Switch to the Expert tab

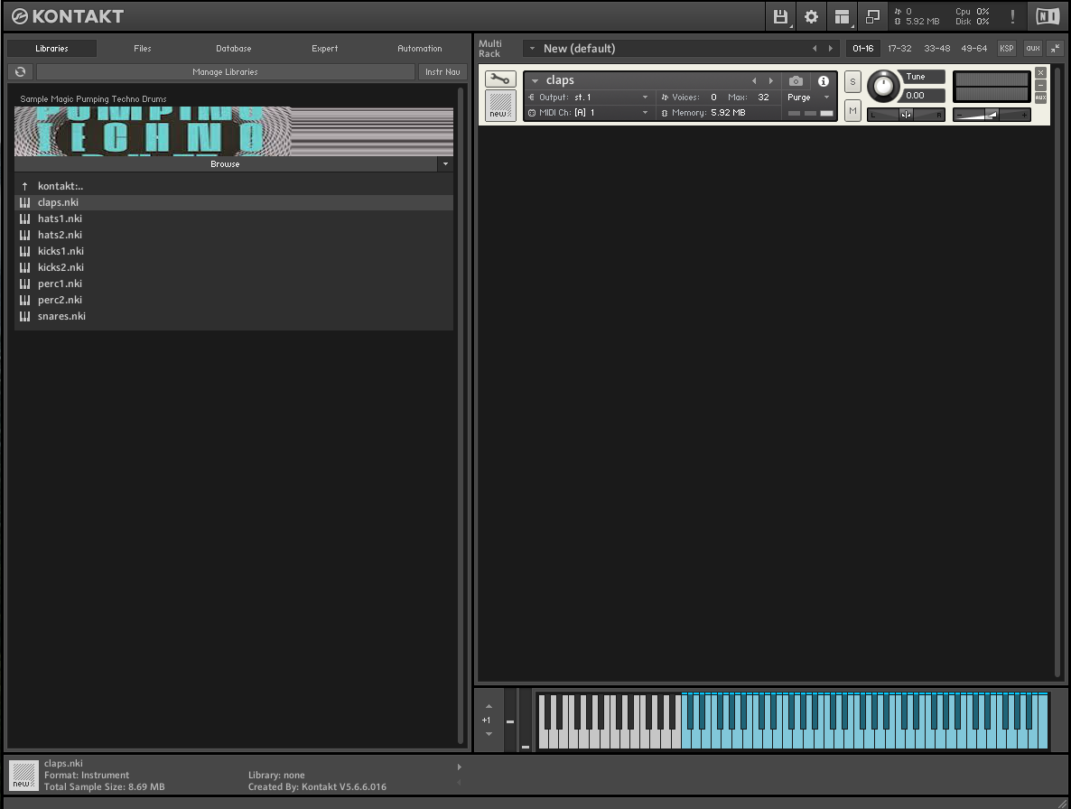(x=324, y=49)
